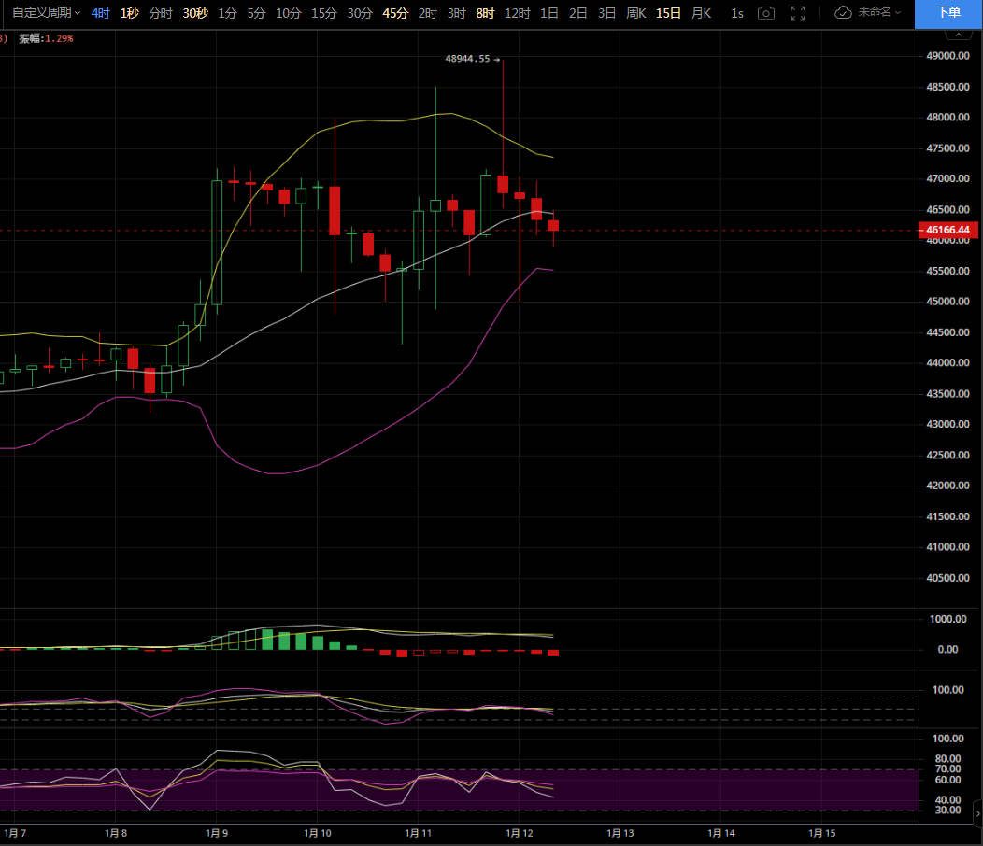Enter fullscreen chart mode

click(797, 13)
